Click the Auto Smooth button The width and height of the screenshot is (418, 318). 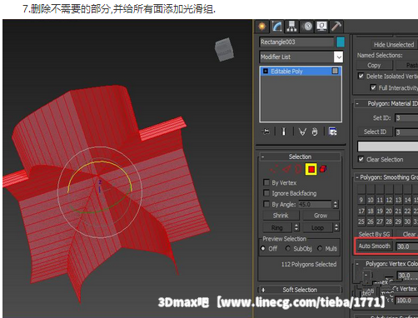(x=374, y=246)
